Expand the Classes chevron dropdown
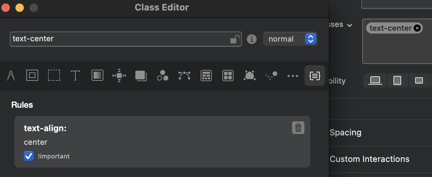Screen dimensions: 432x177 point(349,25)
